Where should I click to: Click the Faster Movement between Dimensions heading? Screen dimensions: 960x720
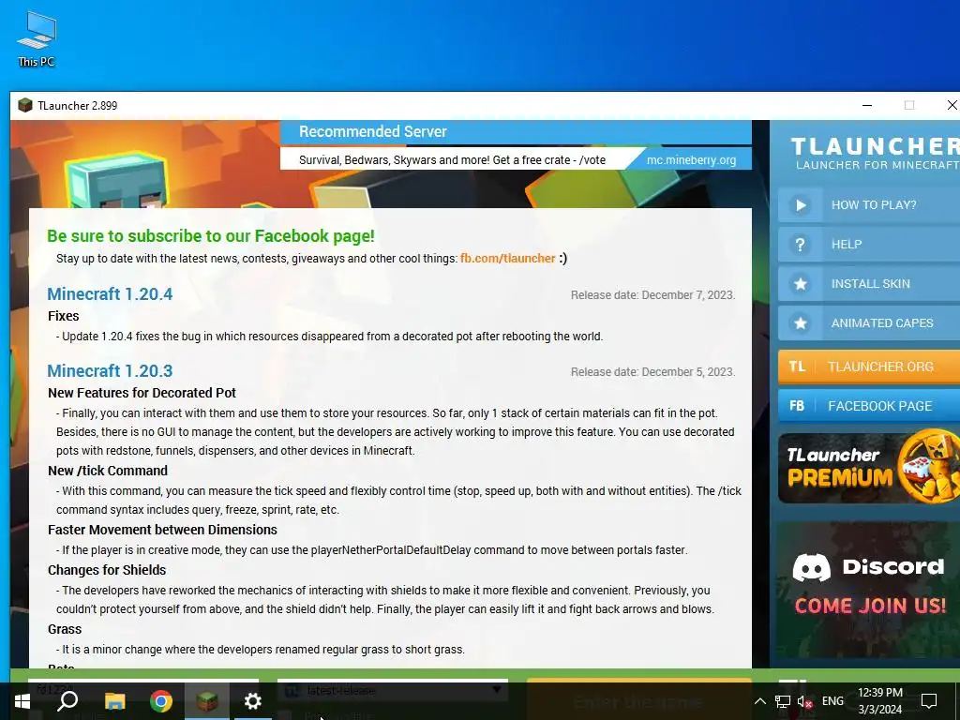(x=162, y=530)
